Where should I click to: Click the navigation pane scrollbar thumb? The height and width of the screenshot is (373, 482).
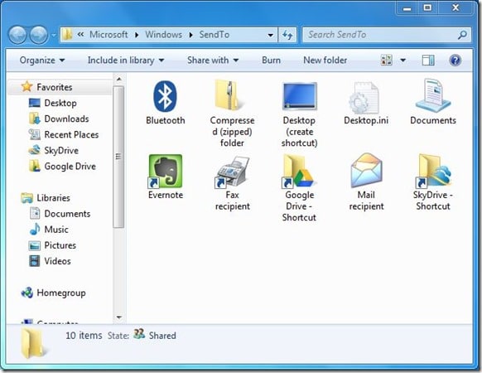(x=118, y=157)
